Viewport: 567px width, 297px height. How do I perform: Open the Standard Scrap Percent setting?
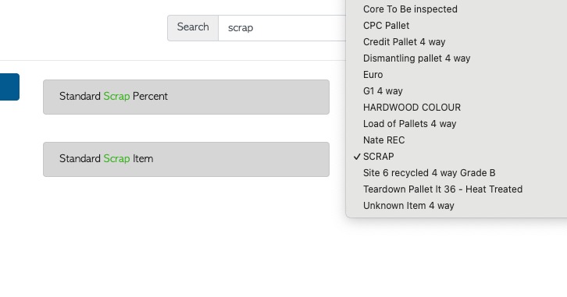click(186, 97)
